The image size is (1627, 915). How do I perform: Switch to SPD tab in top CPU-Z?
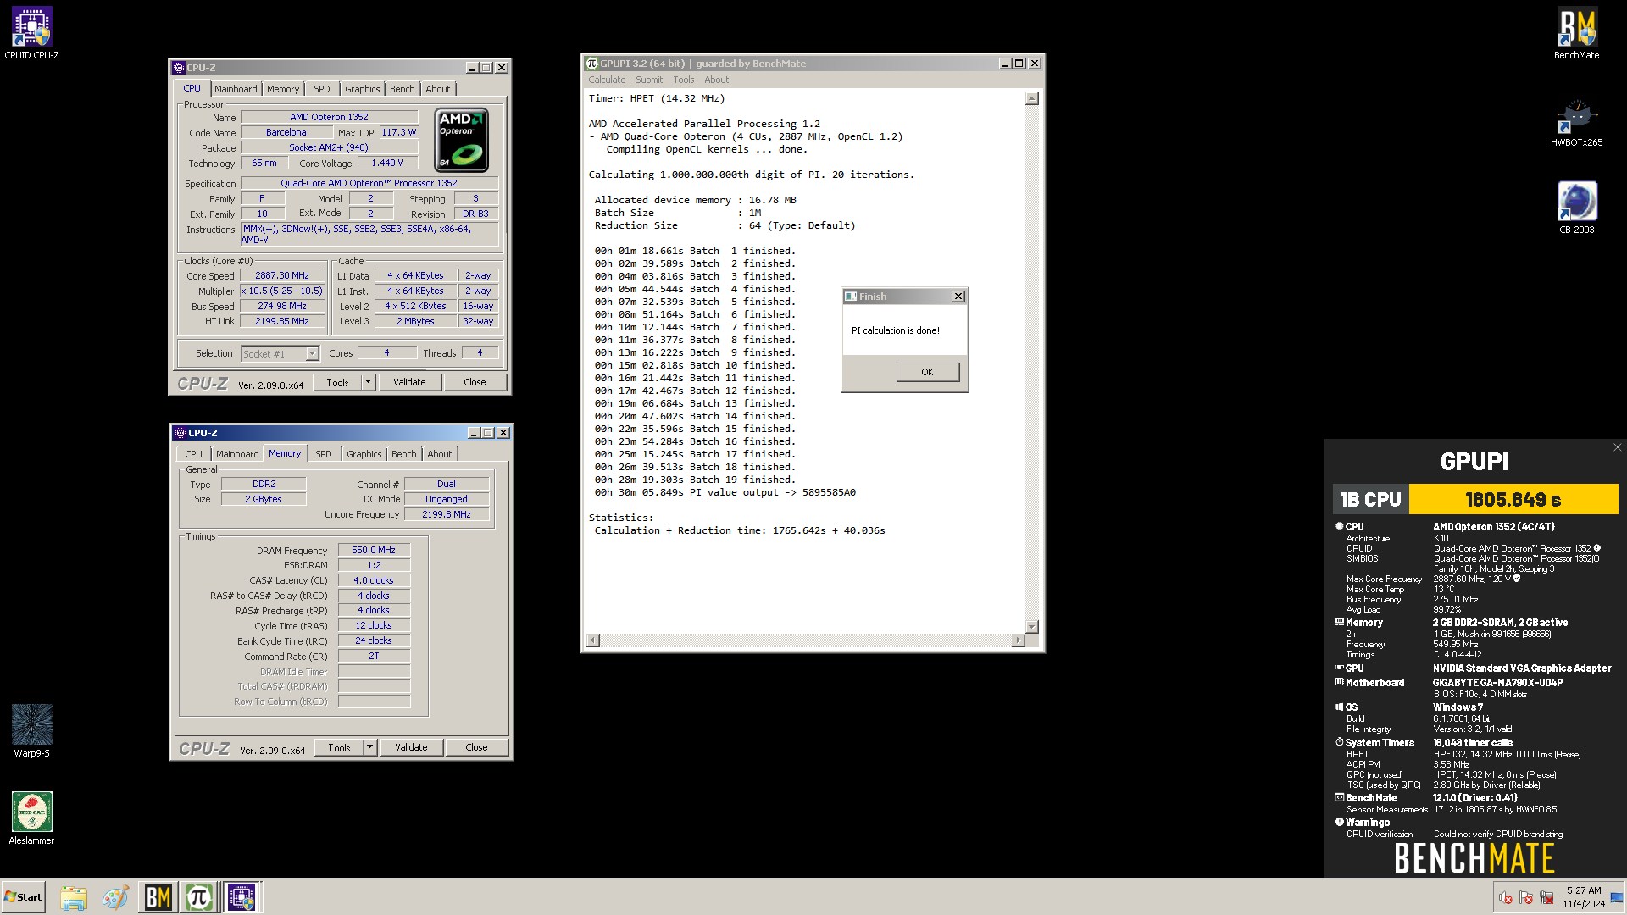click(x=322, y=89)
